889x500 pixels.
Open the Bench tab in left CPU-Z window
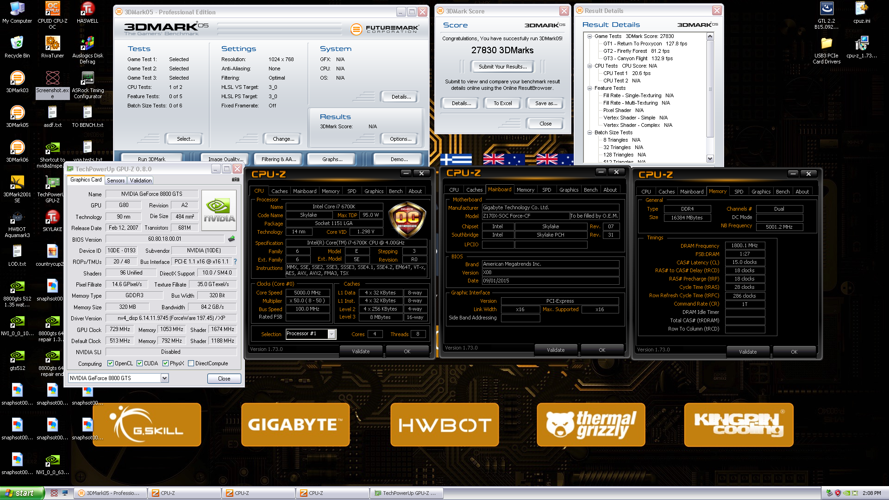coord(395,191)
